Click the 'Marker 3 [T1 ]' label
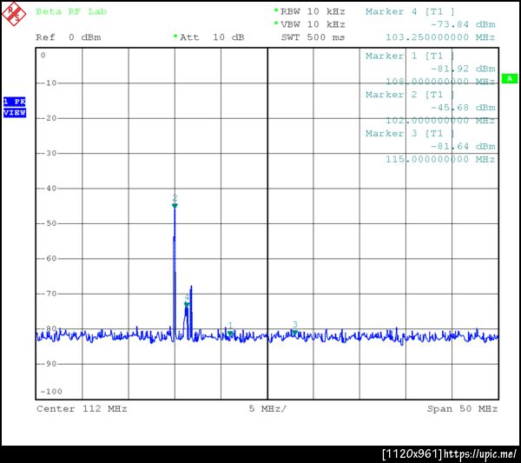Image resolution: width=521 pixels, height=463 pixels. point(410,134)
